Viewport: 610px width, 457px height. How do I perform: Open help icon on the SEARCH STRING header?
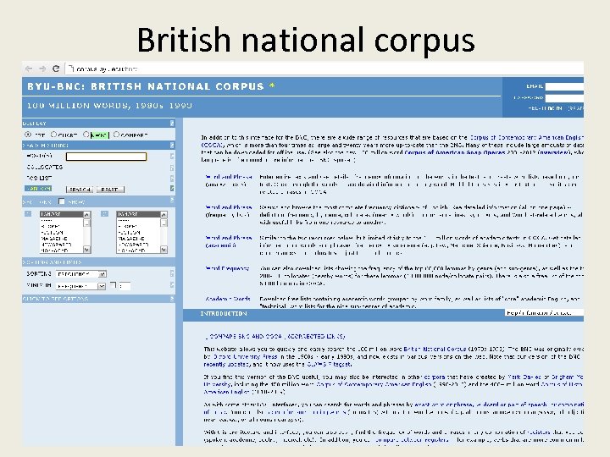tap(172, 146)
